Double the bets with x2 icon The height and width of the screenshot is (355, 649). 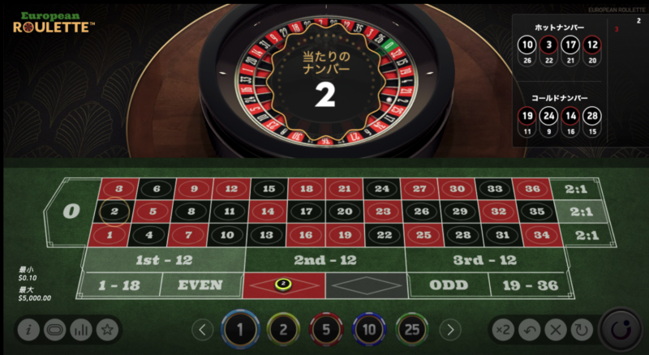click(503, 330)
